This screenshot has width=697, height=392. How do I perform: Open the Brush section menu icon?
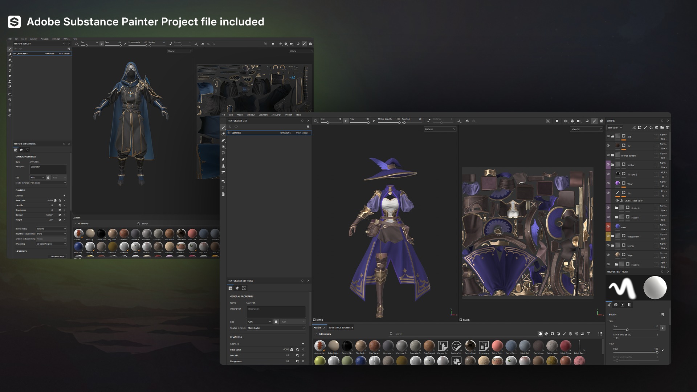point(663,315)
